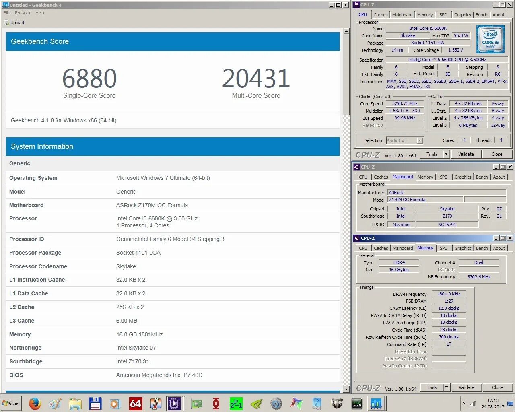Open Graphics tab in CPU-Z processor window
Screen dimensions: 515x412
[462, 15]
